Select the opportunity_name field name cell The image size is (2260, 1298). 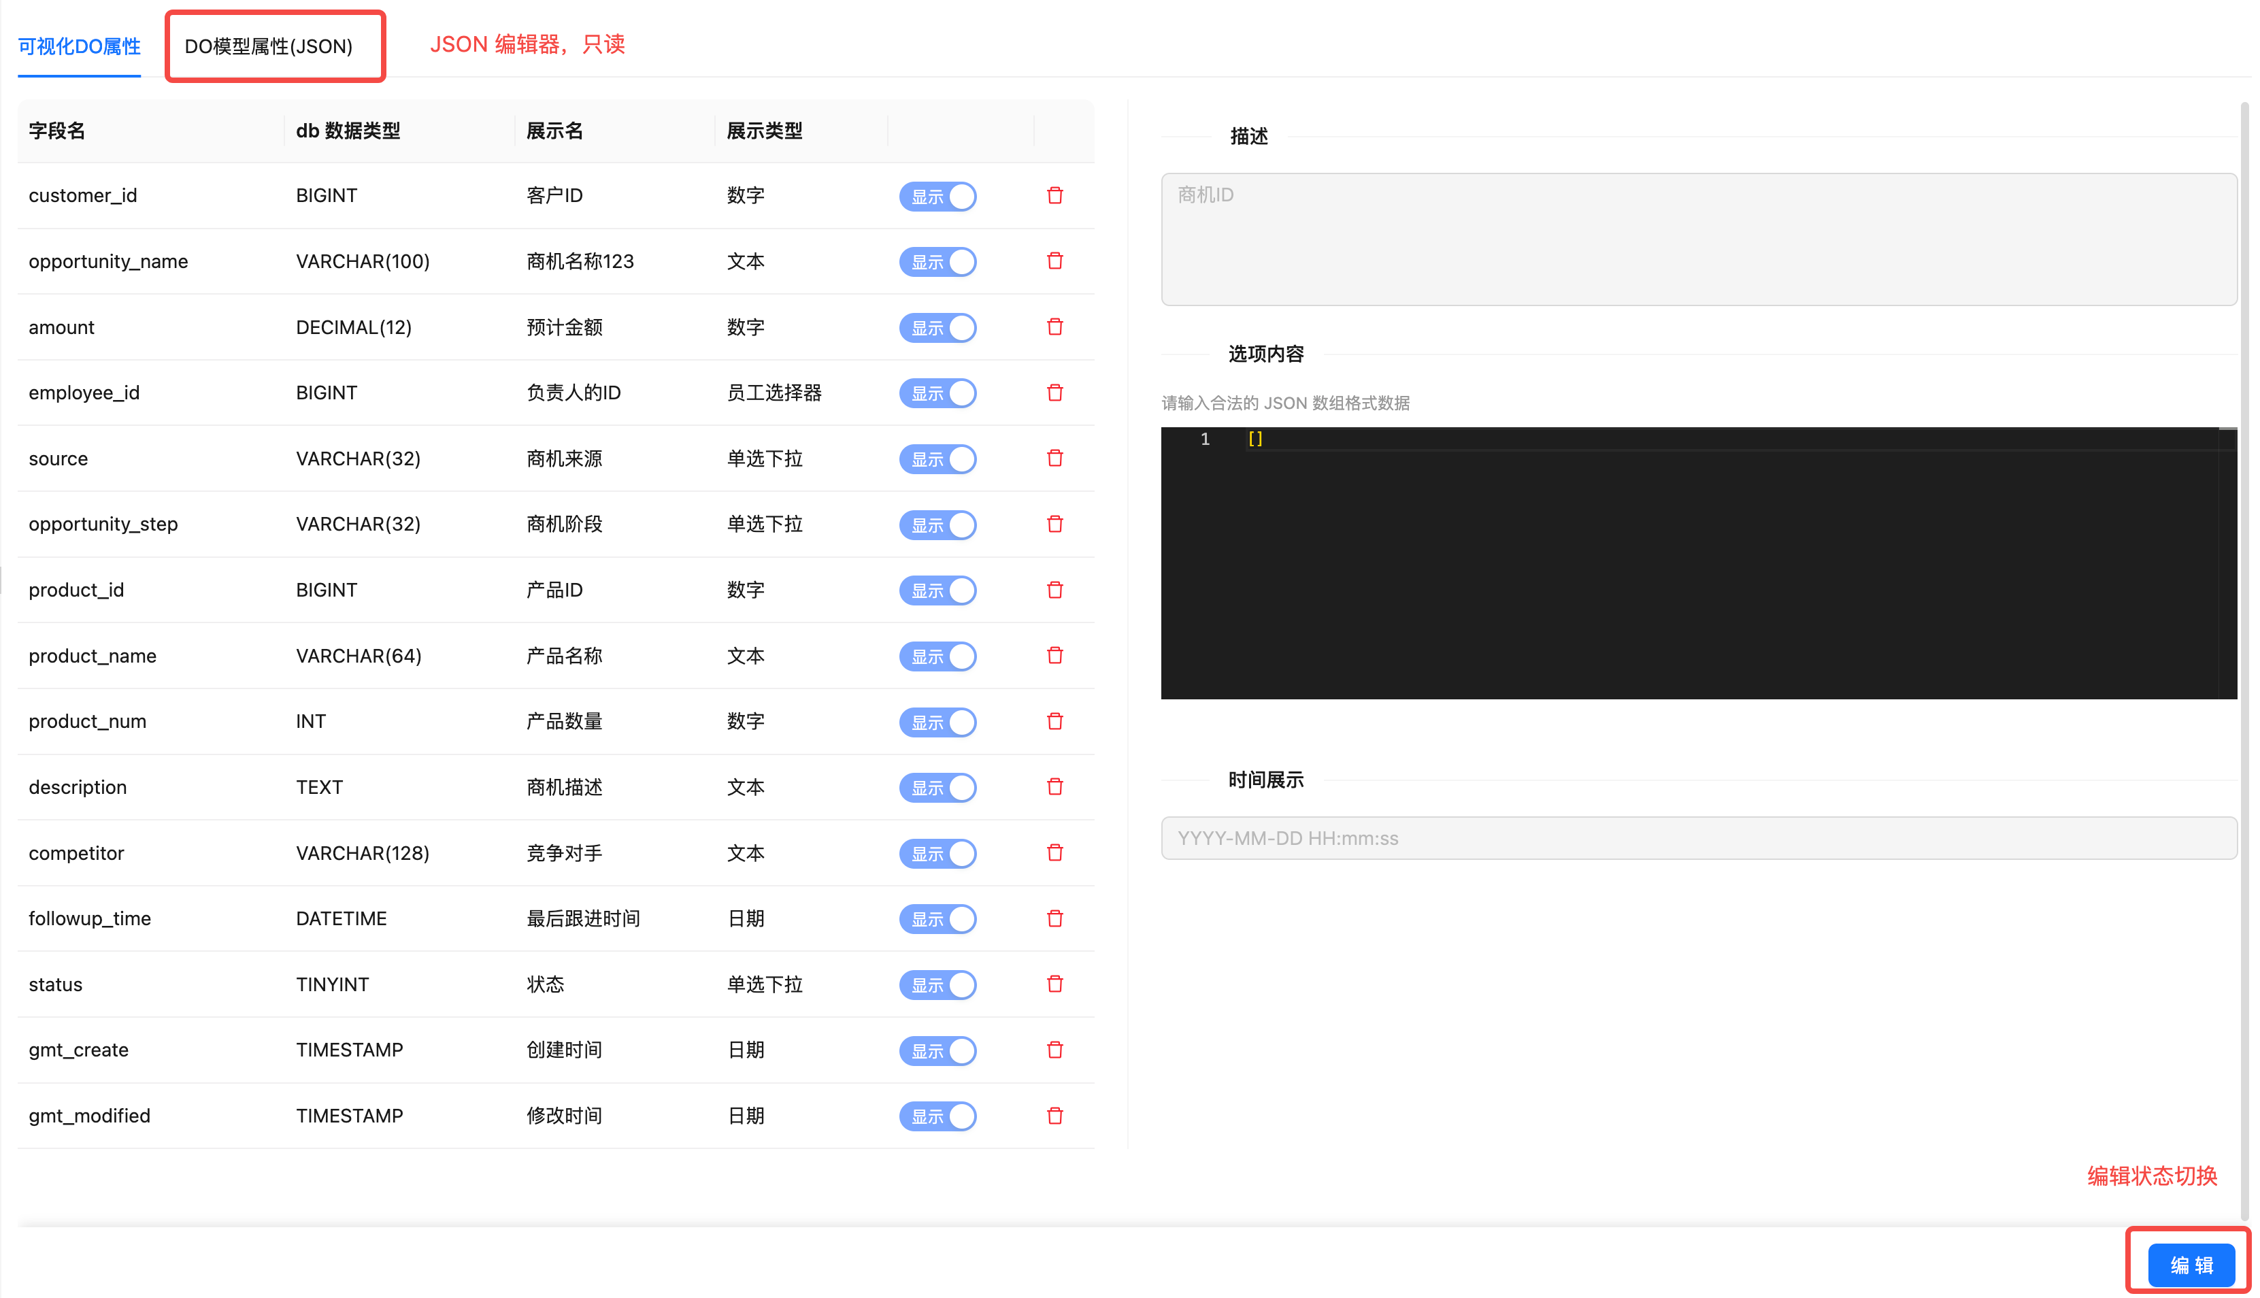108,262
